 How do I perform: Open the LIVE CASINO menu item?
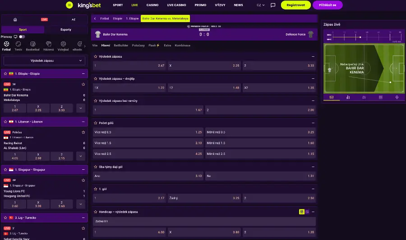coord(176,5)
